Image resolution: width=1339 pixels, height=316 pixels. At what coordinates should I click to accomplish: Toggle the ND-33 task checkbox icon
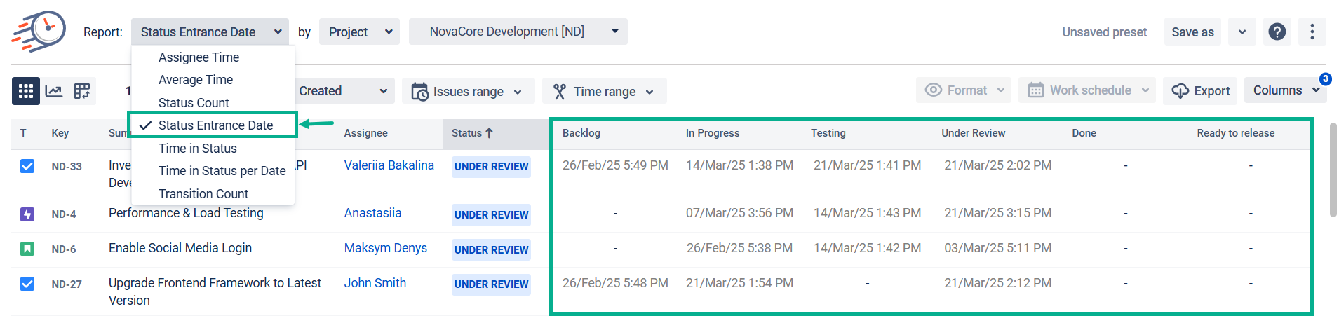(27, 166)
